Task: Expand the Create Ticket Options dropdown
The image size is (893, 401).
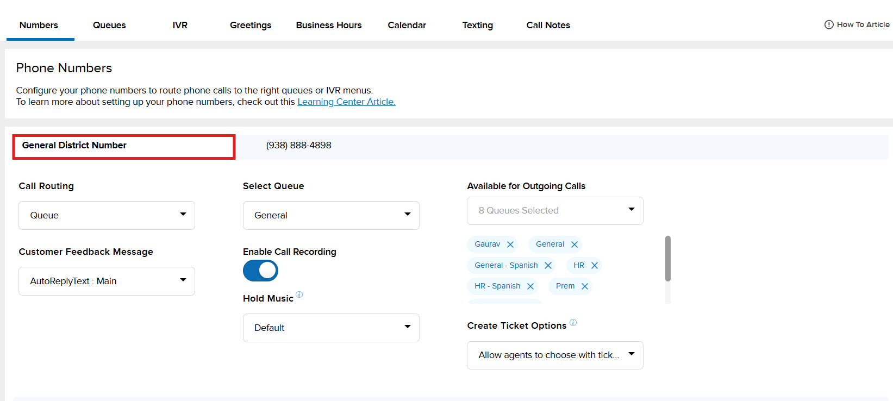Action: (554, 355)
